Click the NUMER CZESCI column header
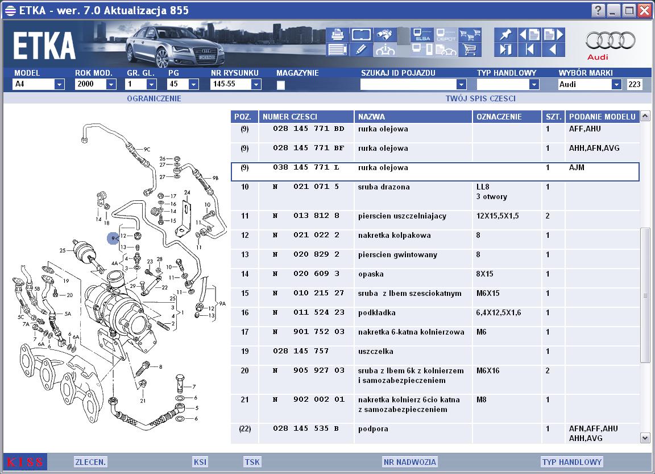Viewport: 655px width, 474px height. point(306,117)
